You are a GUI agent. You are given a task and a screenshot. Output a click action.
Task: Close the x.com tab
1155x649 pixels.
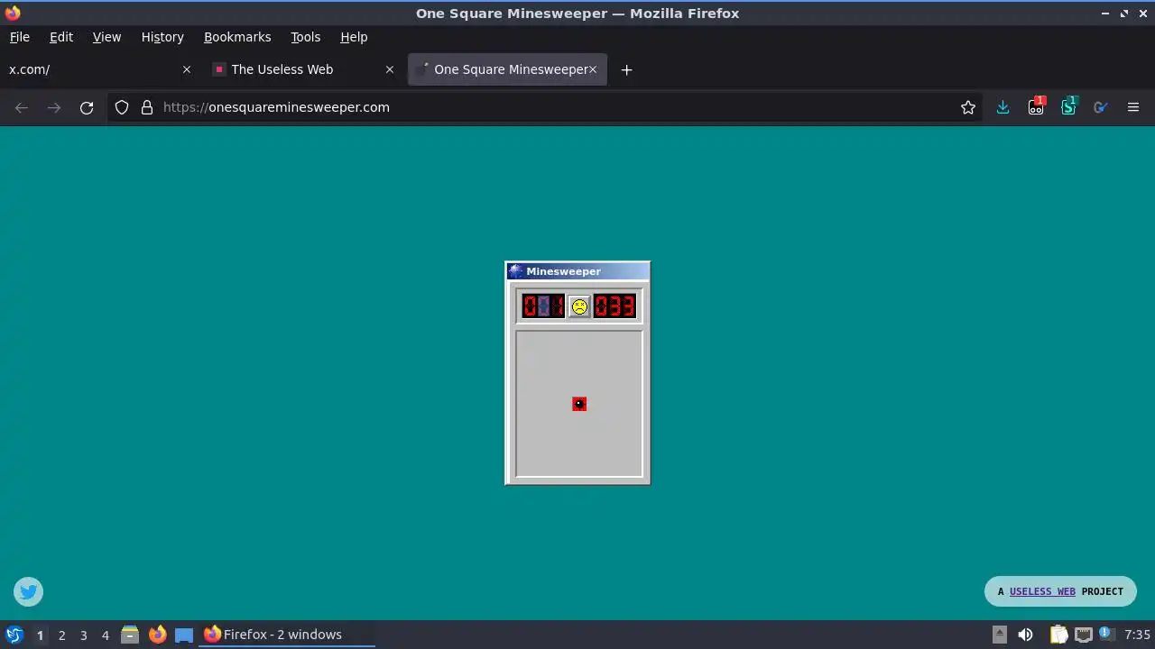coord(187,69)
